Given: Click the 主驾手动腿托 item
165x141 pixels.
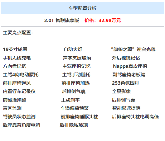Looking at the screenshot, I should pos(76,75).
